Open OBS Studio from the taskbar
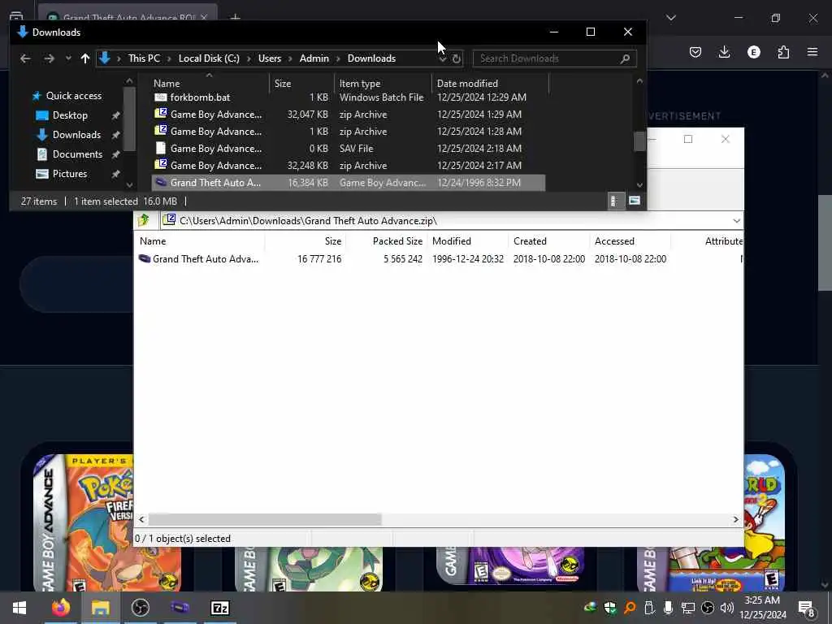The width and height of the screenshot is (832, 624). point(140,608)
